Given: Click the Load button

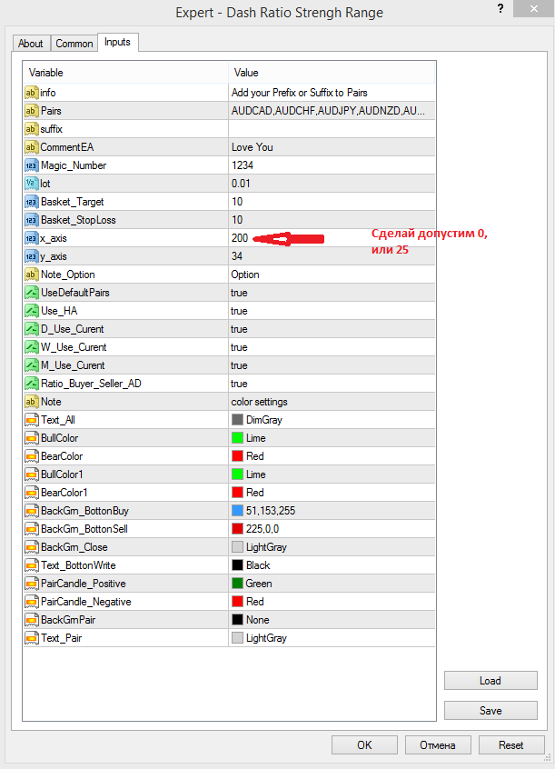Looking at the screenshot, I should tap(491, 681).
